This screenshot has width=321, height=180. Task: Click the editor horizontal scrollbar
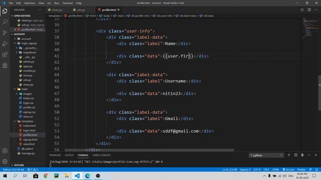pos(149,150)
